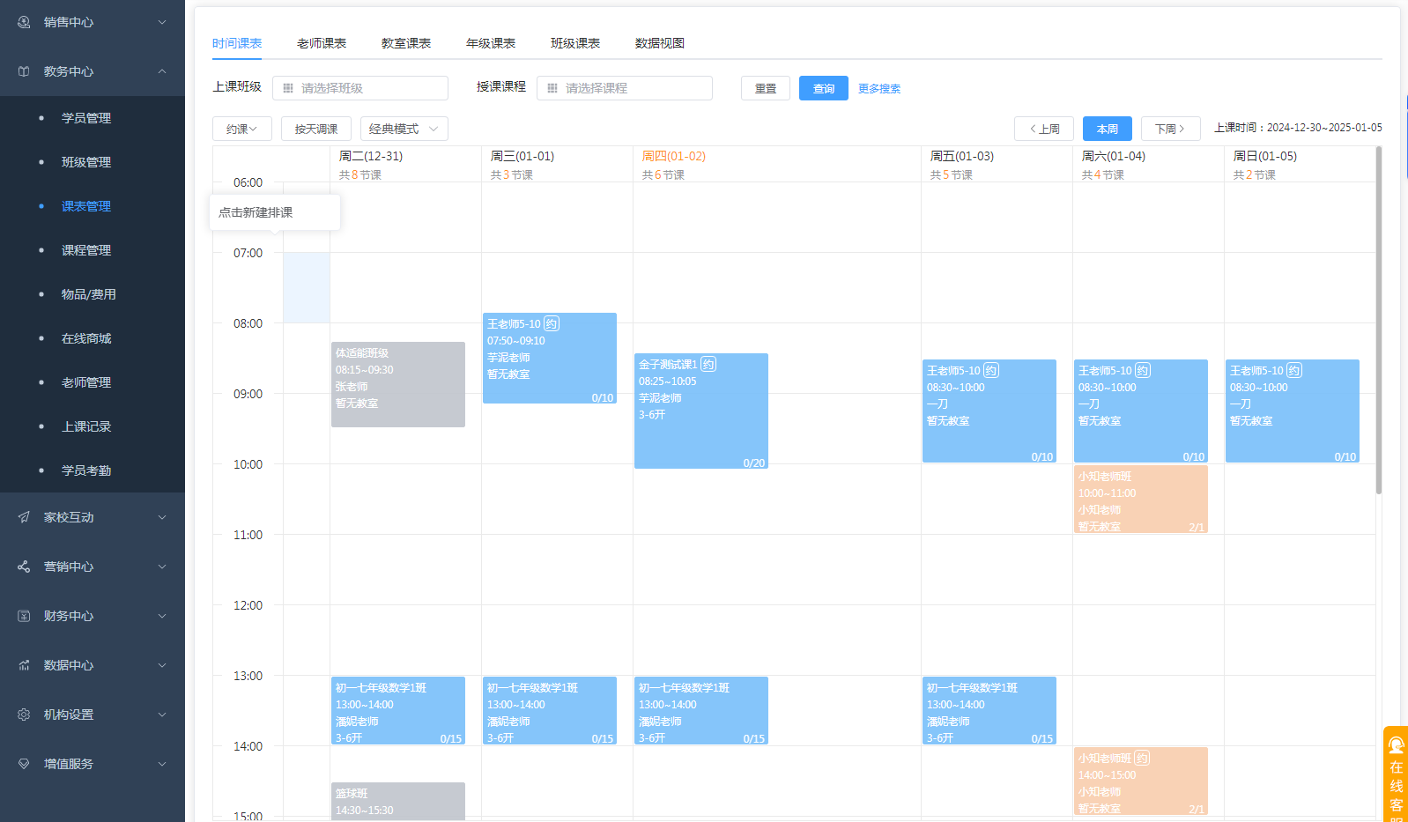The image size is (1408, 822).
Task: Switch to the 老师课表 tab
Action: [322, 43]
